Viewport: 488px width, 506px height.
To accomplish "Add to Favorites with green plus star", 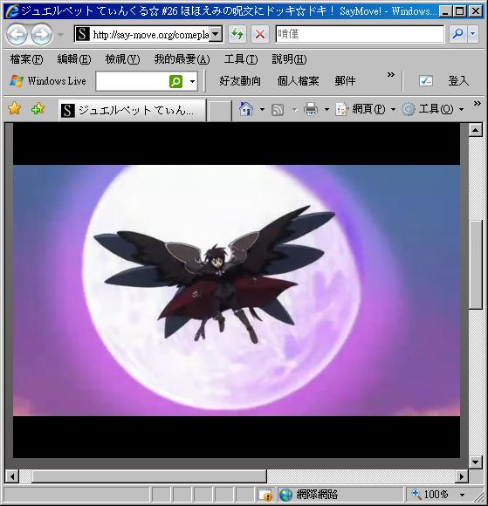I will pos(38,108).
